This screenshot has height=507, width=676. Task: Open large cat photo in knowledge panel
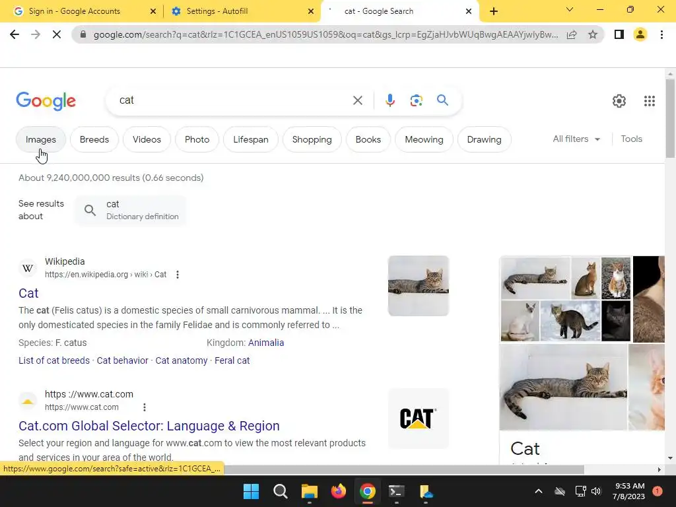563,387
